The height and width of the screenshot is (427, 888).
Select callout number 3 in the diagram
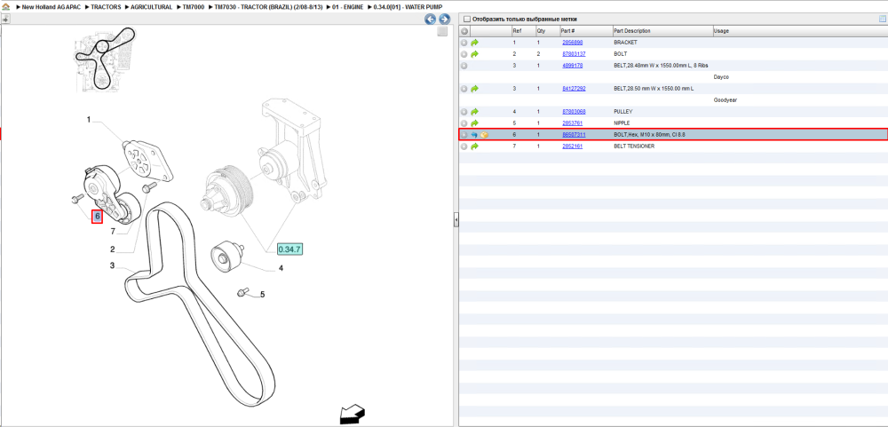[x=113, y=265]
